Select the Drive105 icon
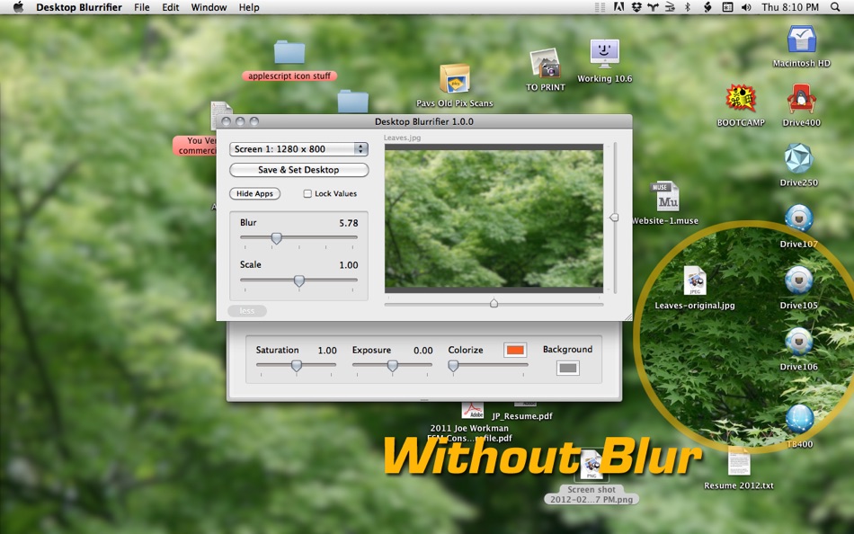The height and width of the screenshot is (534, 854). click(x=798, y=281)
